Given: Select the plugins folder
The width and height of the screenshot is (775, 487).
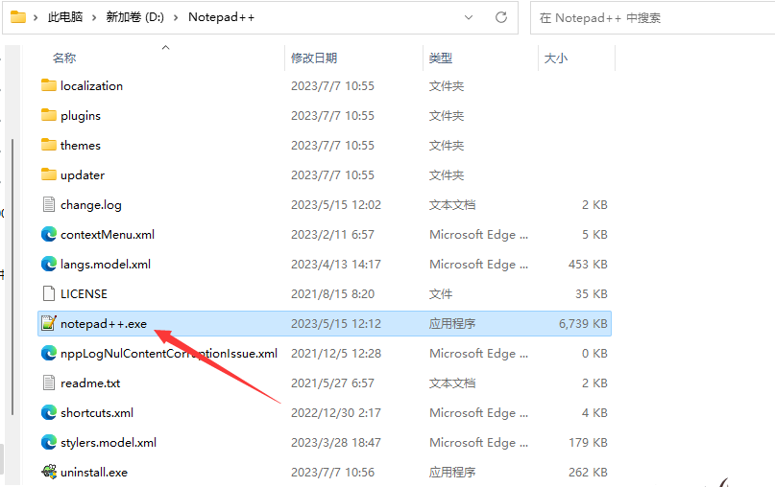Looking at the screenshot, I should click(81, 115).
